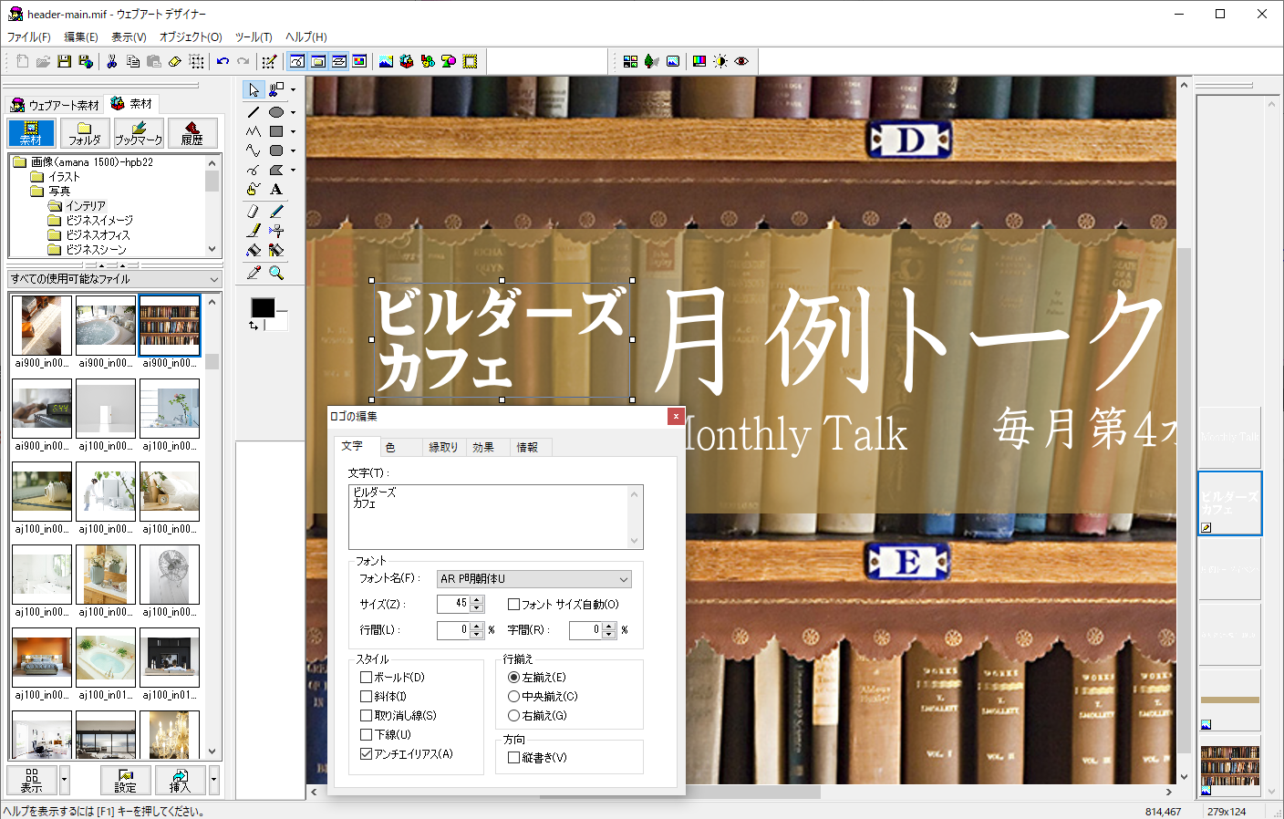Click the black foreground color swatch
This screenshot has width=1284, height=819.
(x=263, y=308)
